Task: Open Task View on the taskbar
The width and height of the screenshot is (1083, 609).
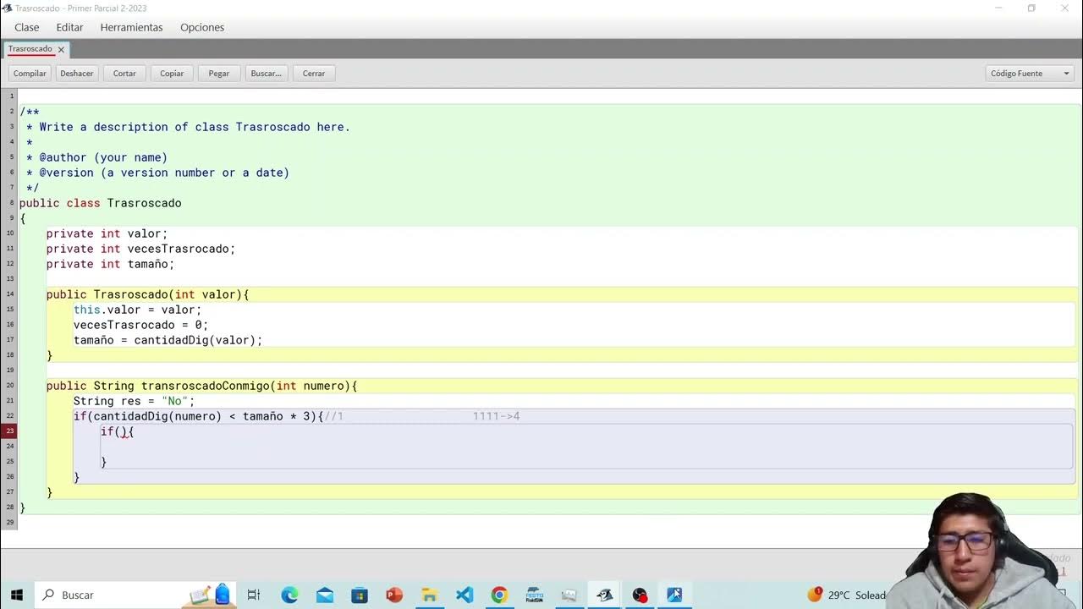Action: 253,595
